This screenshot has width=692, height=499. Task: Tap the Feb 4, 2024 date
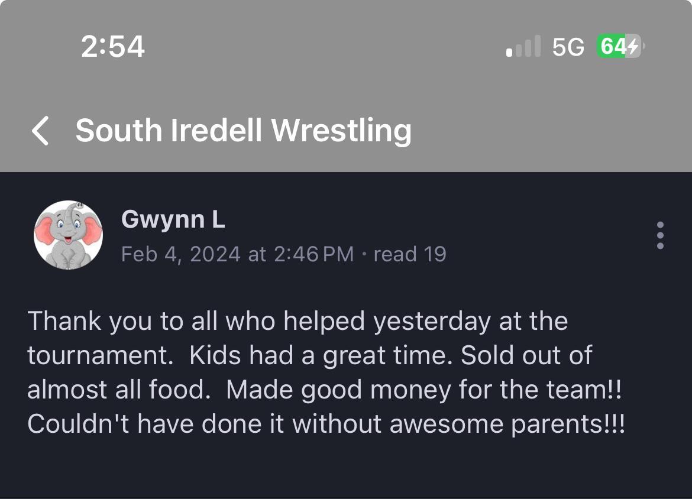click(181, 254)
